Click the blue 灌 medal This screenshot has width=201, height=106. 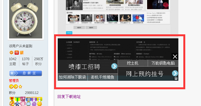tap(28, 102)
